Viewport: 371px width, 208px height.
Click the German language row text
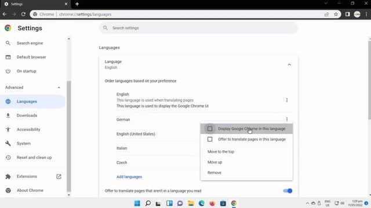(x=123, y=120)
